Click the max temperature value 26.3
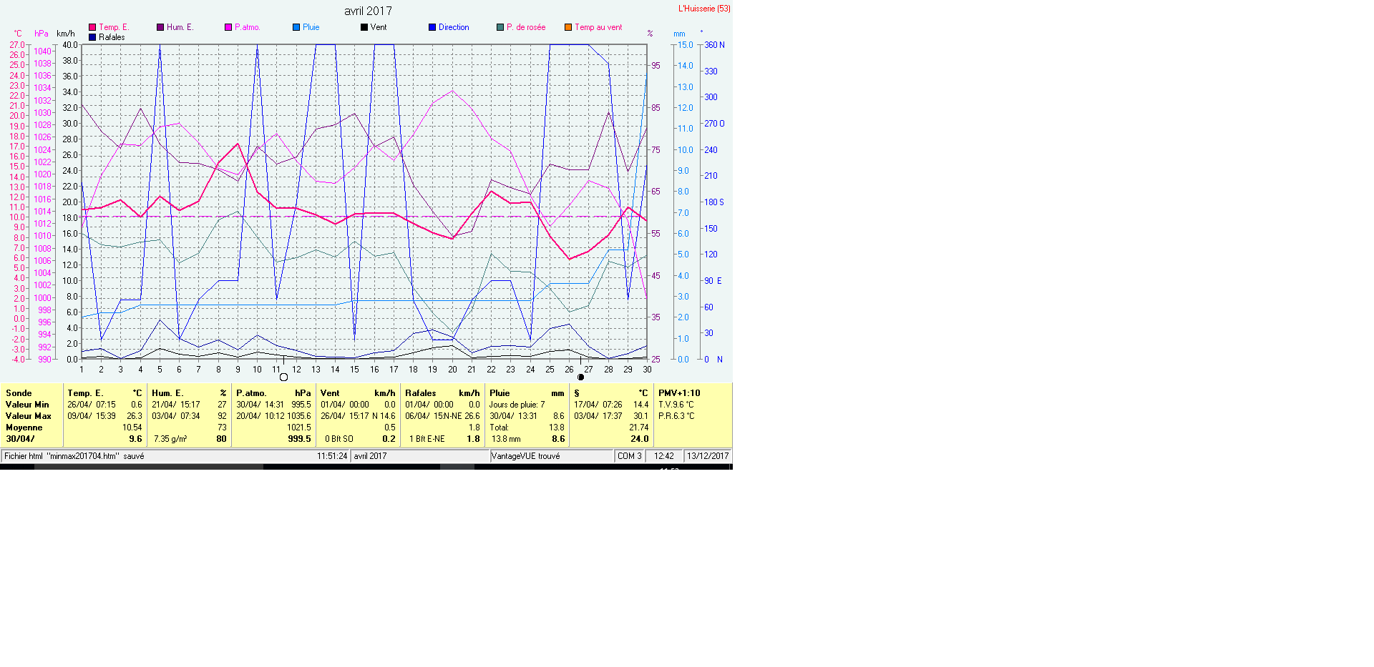1374x667 pixels. click(135, 416)
